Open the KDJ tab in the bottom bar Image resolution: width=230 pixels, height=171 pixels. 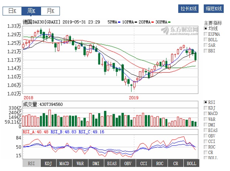coord(48,163)
